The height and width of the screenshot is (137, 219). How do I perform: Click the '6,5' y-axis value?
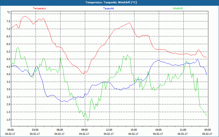click(x=8, y=36)
